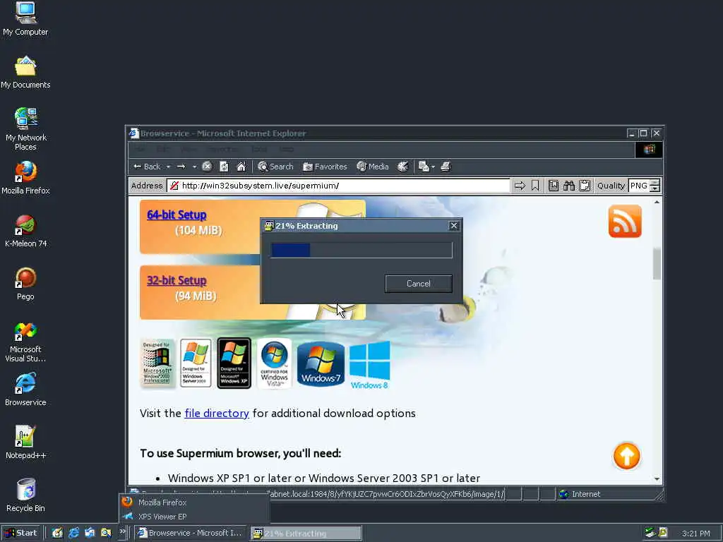Select the Browservice desktop shortcut
Screen dimensions: 723x542
[x=25, y=390]
